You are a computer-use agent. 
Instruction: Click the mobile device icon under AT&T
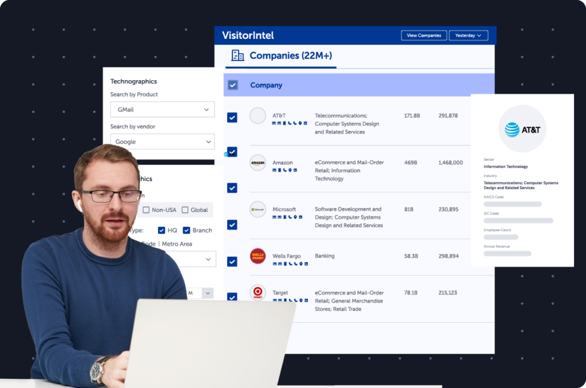(x=284, y=123)
